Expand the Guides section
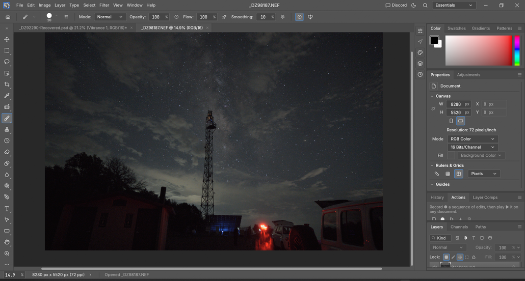This screenshot has height=281, width=525. pos(432,184)
